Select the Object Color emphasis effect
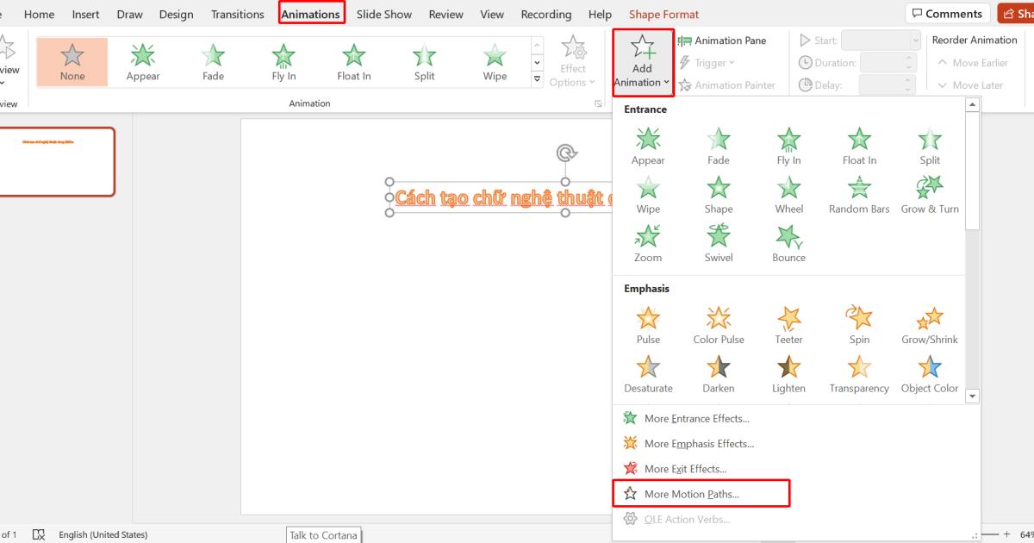Screen dimensions: 1034x543 (930, 374)
